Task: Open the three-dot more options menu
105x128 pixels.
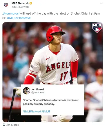Action: tap(101, 3)
